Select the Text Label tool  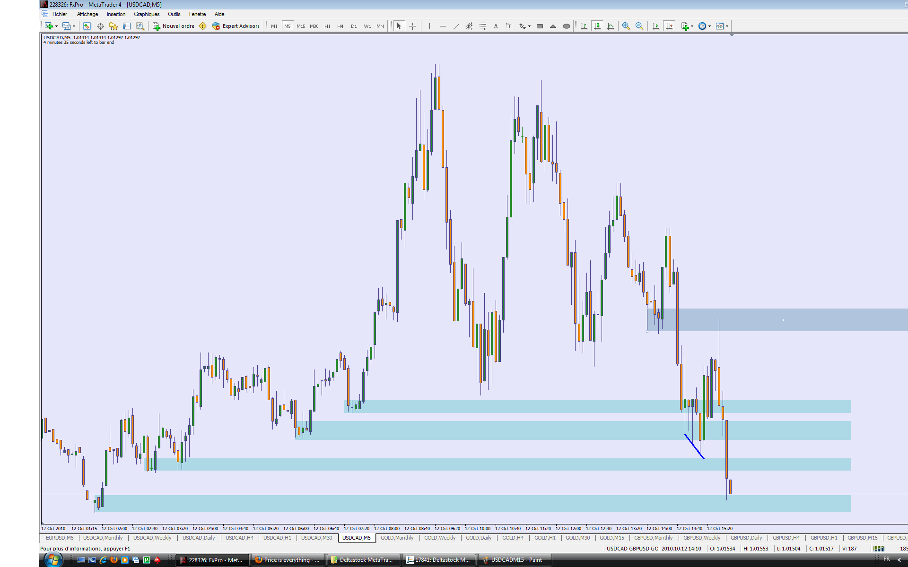(509, 26)
